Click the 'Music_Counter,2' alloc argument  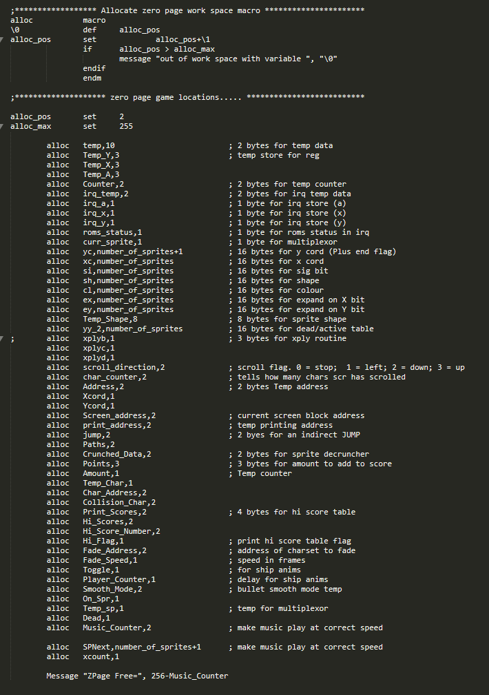click(117, 628)
